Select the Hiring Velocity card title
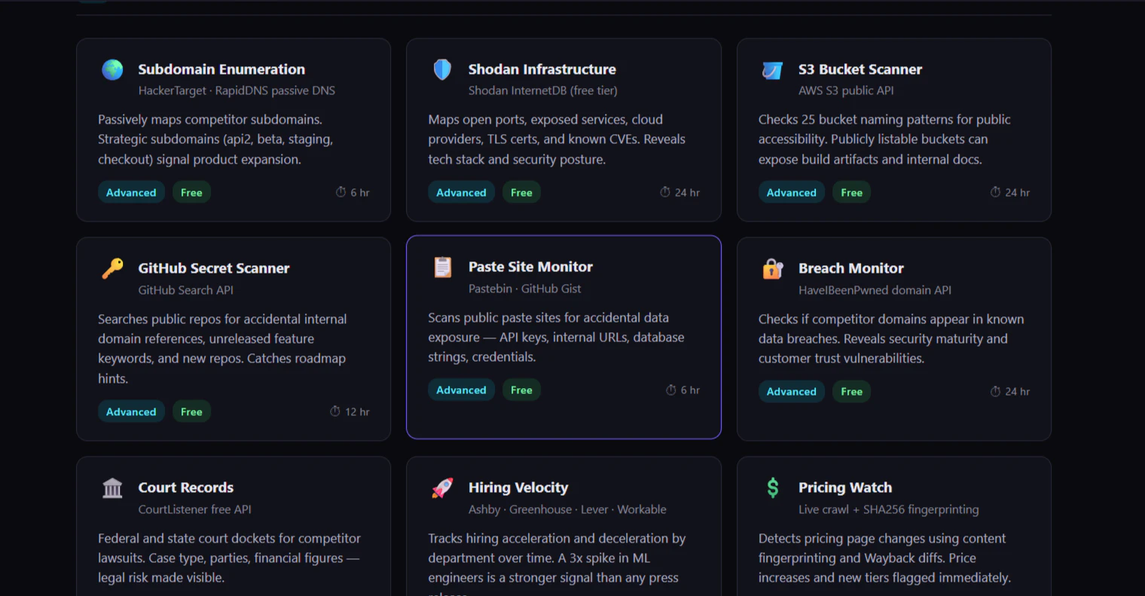The image size is (1145, 596). coord(518,487)
